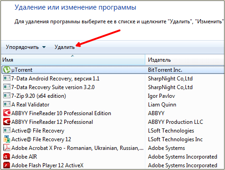Screen dimensions: 225x170
Task: Click publisher LSoft Technologies Inc
Action: pyautogui.click(x=175, y=139)
